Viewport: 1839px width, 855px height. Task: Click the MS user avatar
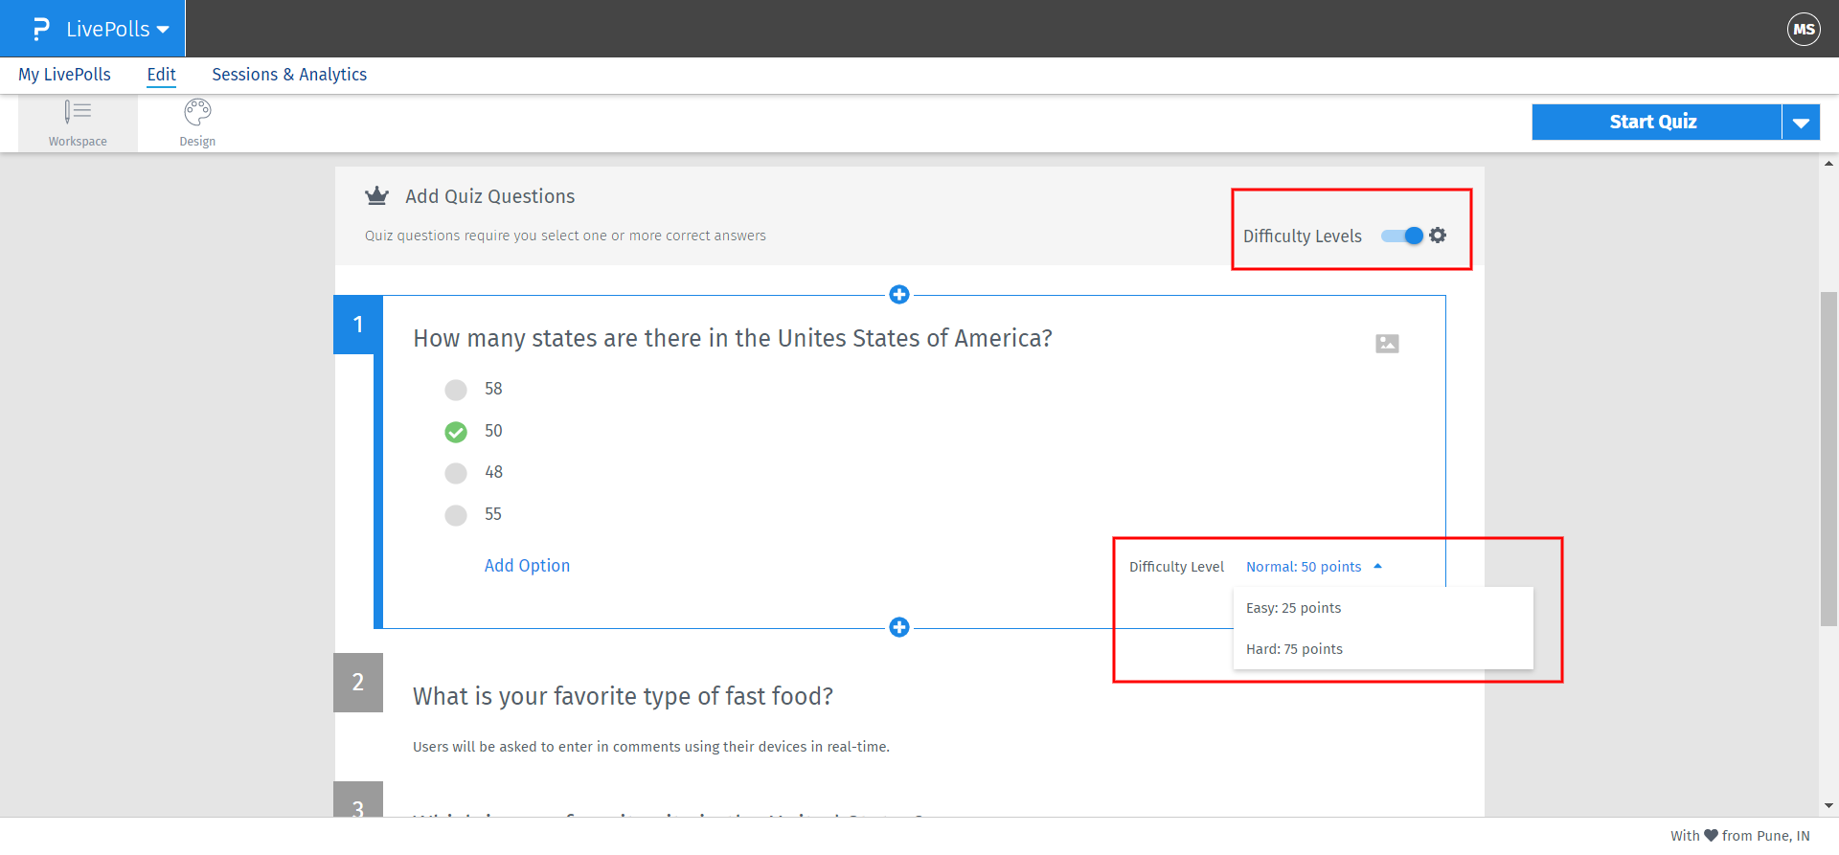coord(1804,29)
